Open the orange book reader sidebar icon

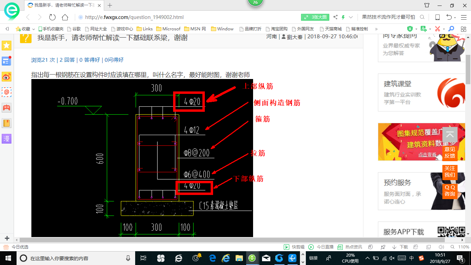[x=7, y=123]
